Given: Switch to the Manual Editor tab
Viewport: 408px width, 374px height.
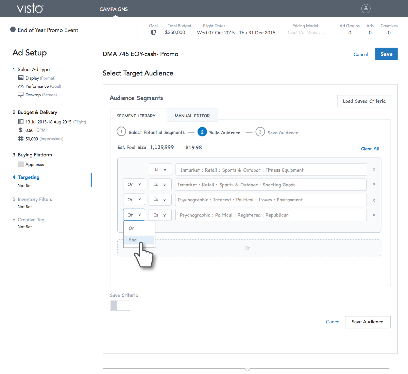Looking at the screenshot, I should (192, 116).
